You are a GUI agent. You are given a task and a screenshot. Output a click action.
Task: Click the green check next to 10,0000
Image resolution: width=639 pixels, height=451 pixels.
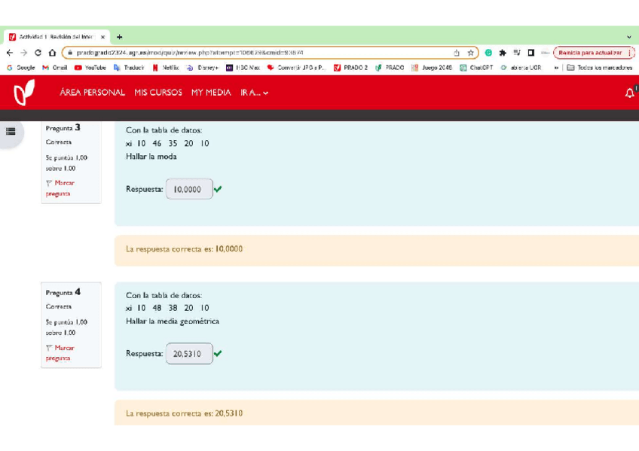[x=218, y=189]
